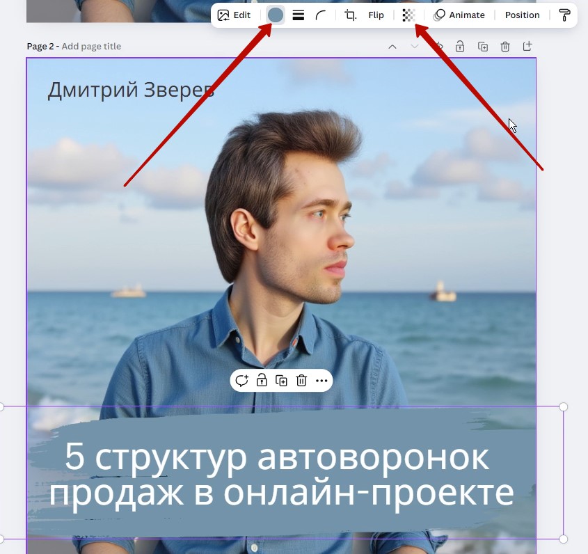Open the transparency checkerboard icon
The image size is (588, 554).
(408, 15)
